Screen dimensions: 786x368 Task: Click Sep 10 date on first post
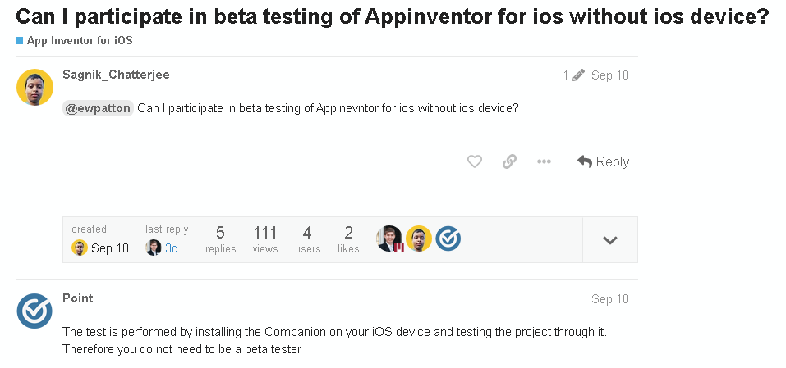pyautogui.click(x=609, y=75)
